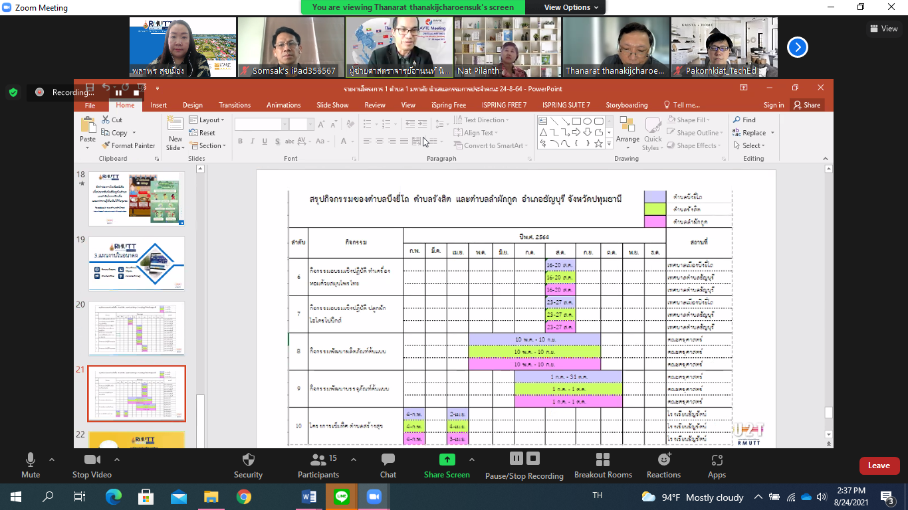Image resolution: width=908 pixels, height=510 pixels.
Task: Select the right arrow shape in gallery
Action: click(x=576, y=132)
